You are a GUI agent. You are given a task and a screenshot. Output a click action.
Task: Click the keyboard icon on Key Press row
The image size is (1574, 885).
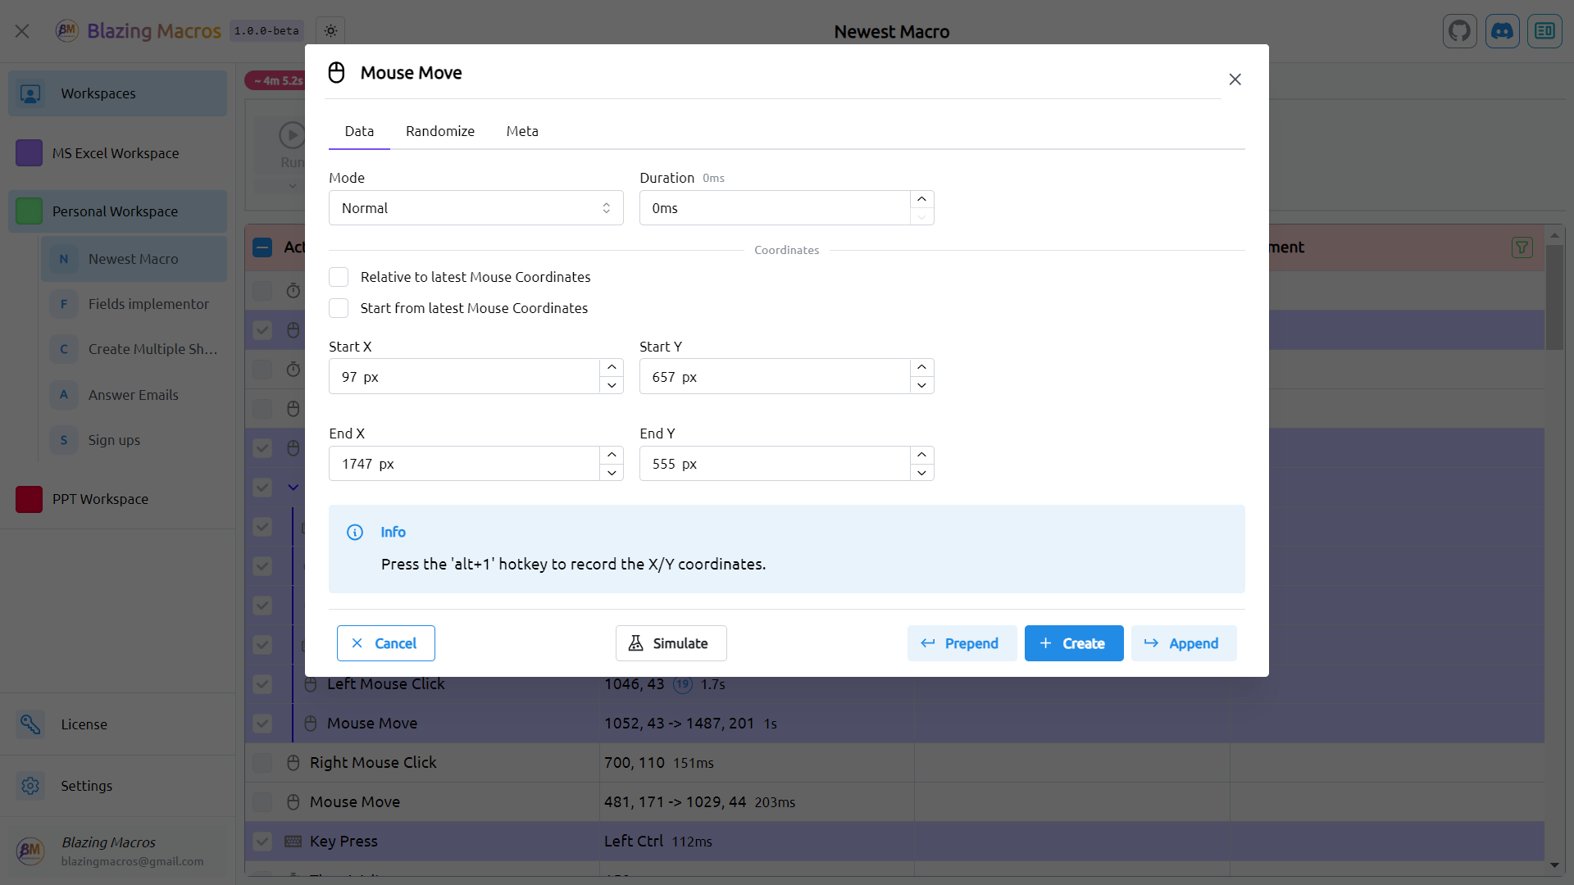(x=293, y=842)
